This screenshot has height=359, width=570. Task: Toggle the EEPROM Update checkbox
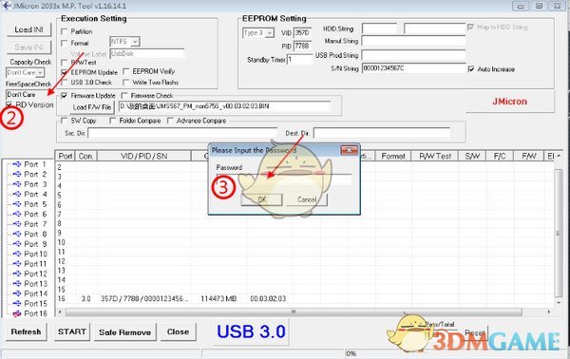coord(65,72)
